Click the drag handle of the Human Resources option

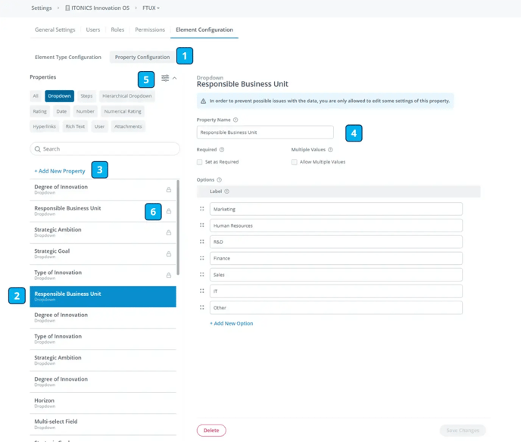202,225
